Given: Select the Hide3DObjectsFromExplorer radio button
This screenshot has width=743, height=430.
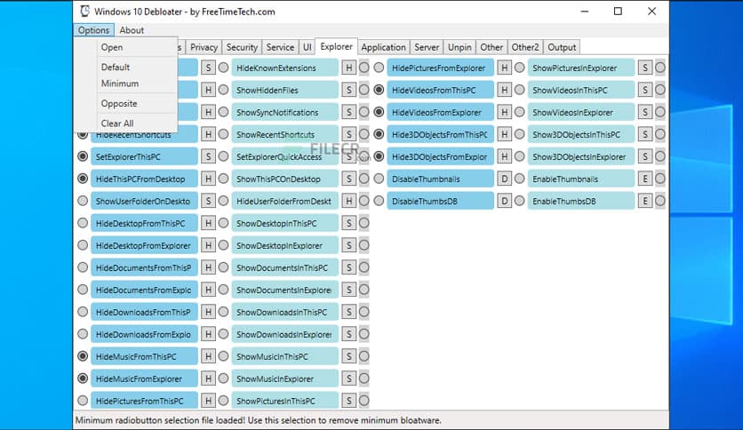Looking at the screenshot, I should [379, 156].
